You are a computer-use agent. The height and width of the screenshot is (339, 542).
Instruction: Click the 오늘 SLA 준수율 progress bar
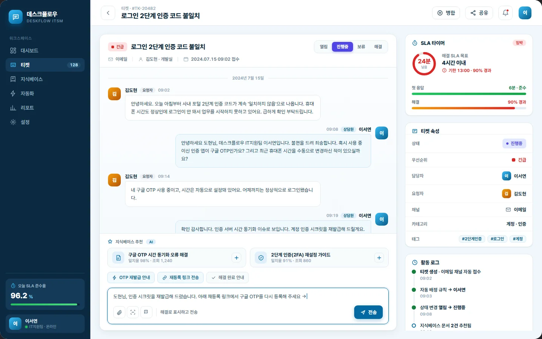click(x=45, y=304)
